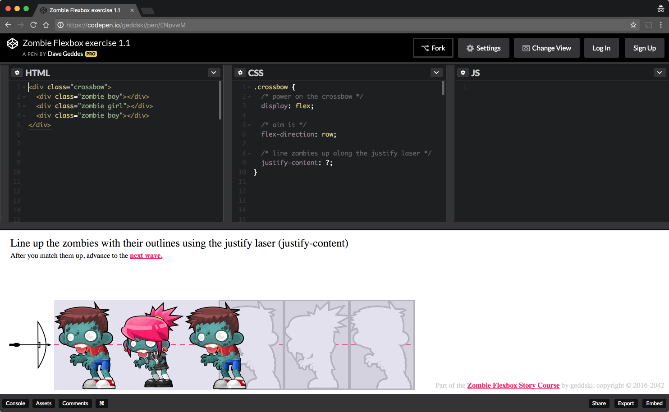Click the display: flex line
Screen dimensions: 669x412
click(287, 106)
